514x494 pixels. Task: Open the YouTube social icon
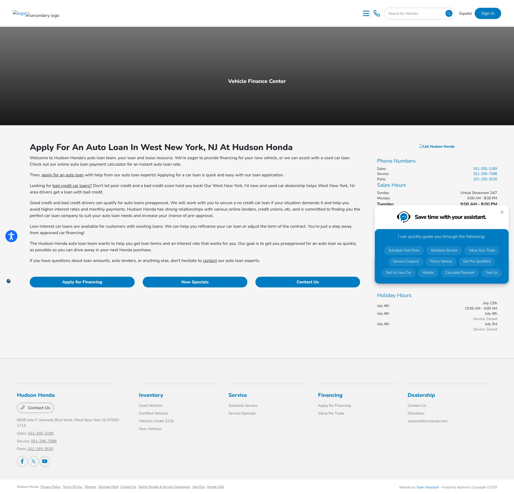point(45,461)
